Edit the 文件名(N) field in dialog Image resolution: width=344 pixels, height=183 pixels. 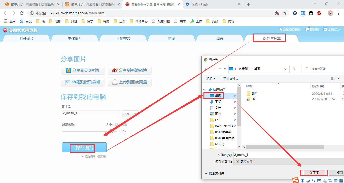(x=288, y=155)
